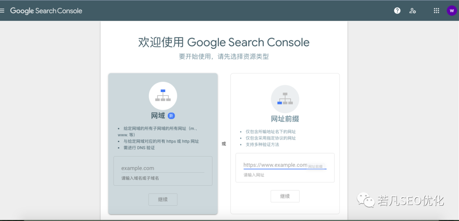Focus the example.com domain input field
459x221 pixels.
pos(163,168)
